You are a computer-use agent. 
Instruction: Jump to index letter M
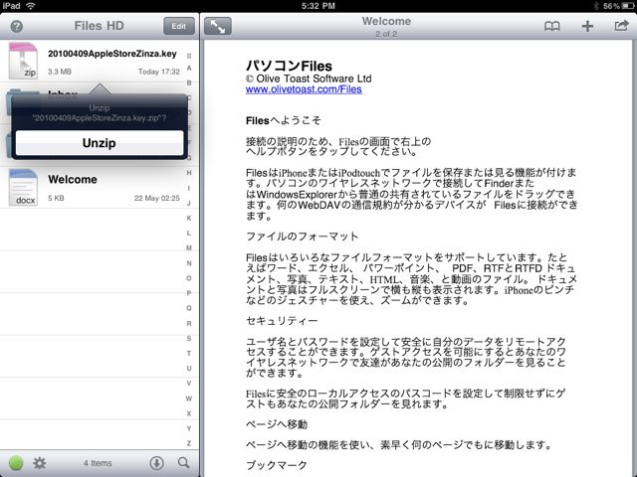[x=189, y=247]
